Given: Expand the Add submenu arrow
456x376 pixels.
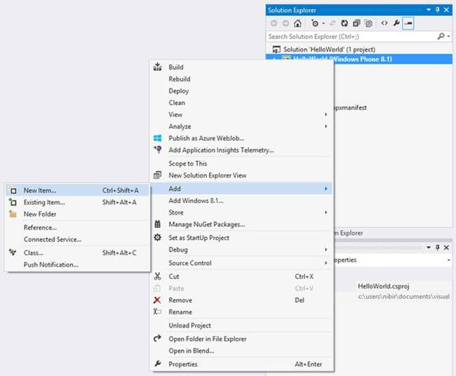Looking at the screenshot, I should click(x=326, y=189).
